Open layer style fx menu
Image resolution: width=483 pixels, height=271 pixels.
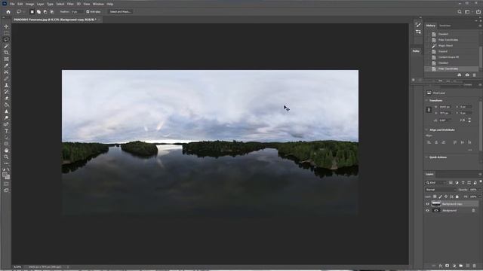441,266
